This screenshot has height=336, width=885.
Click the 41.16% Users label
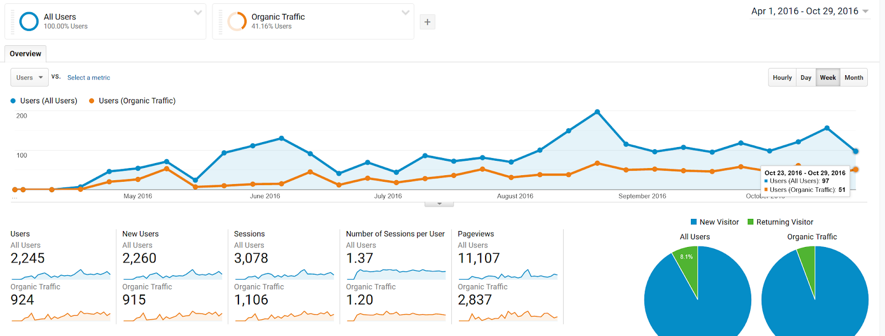[272, 27]
